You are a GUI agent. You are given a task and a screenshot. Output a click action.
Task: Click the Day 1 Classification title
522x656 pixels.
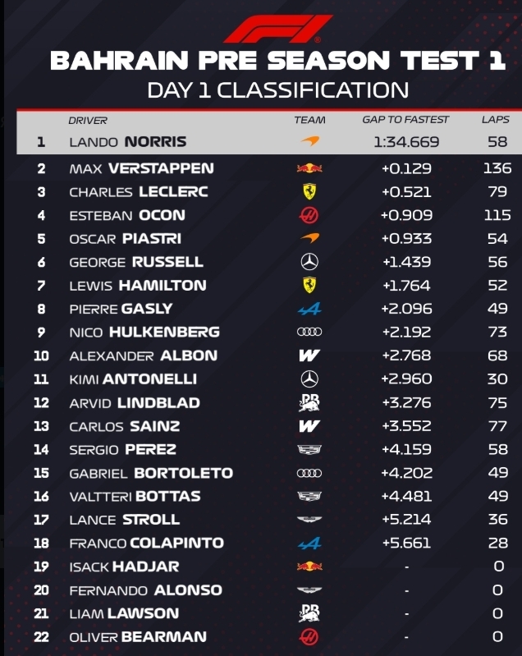[277, 89]
